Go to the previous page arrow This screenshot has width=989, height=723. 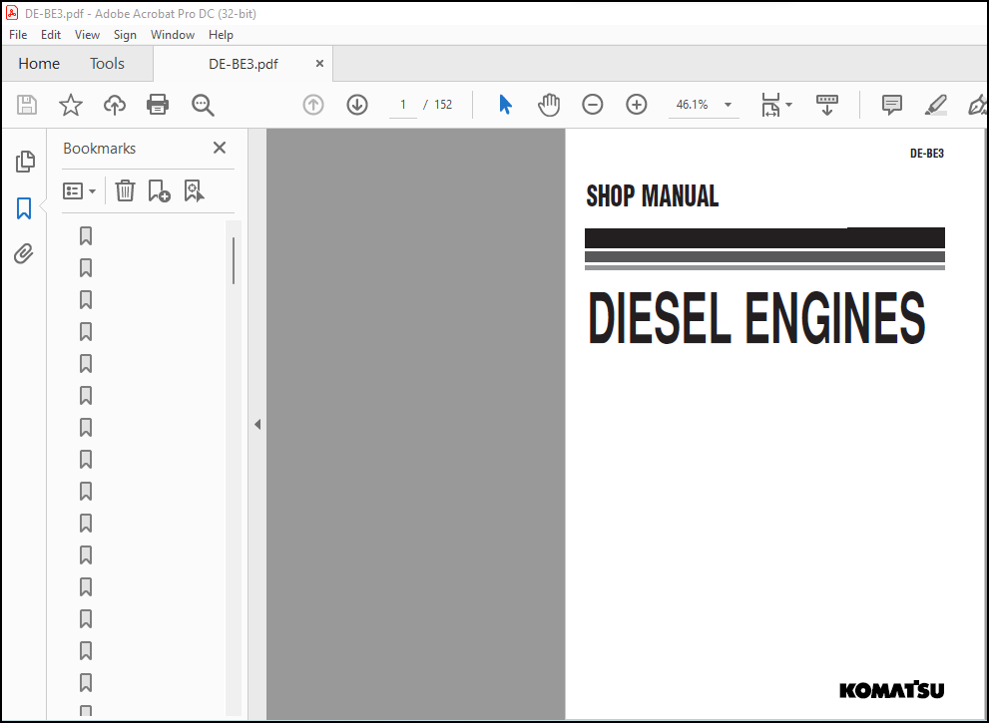click(313, 105)
